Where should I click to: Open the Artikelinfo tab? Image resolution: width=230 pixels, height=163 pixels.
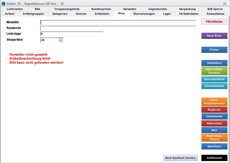point(102,14)
